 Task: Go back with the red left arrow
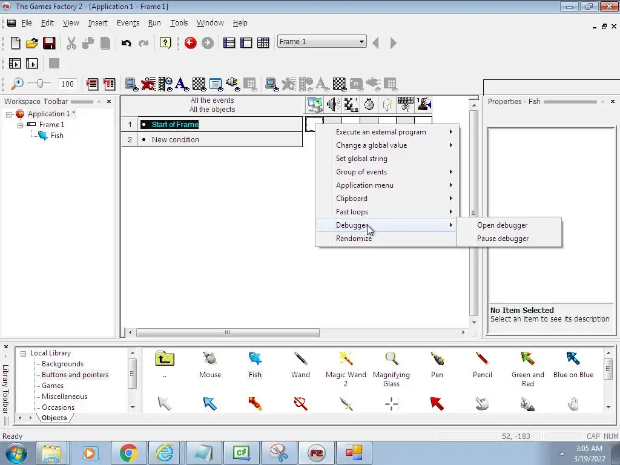coord(190,43)
